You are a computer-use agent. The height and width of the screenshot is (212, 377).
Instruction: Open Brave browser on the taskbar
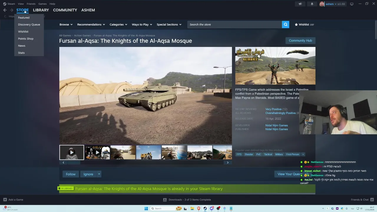click(x=199, y=208)
